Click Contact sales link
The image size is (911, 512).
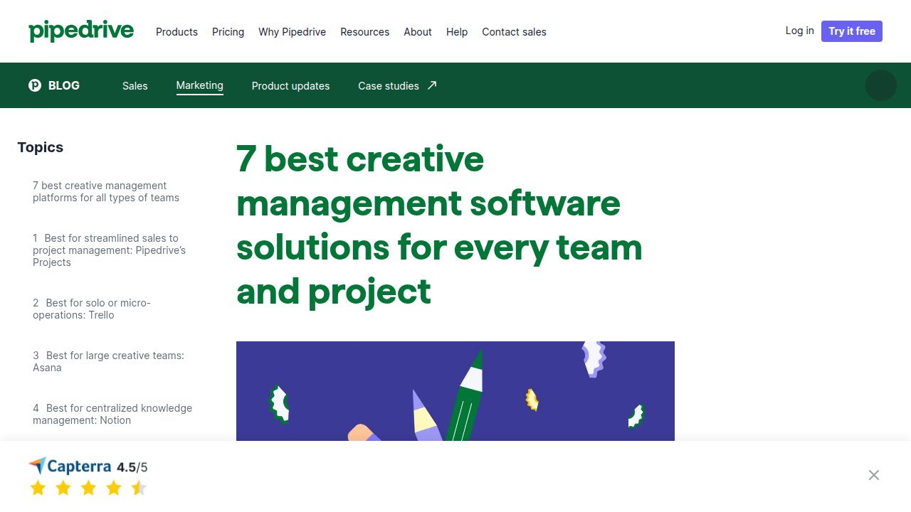(x=514, y=32)
